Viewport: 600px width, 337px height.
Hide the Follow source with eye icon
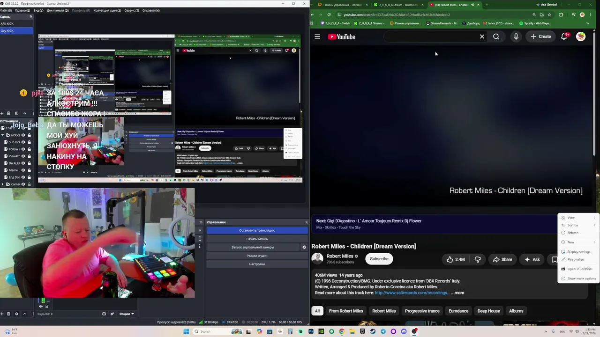pos(23,149)
